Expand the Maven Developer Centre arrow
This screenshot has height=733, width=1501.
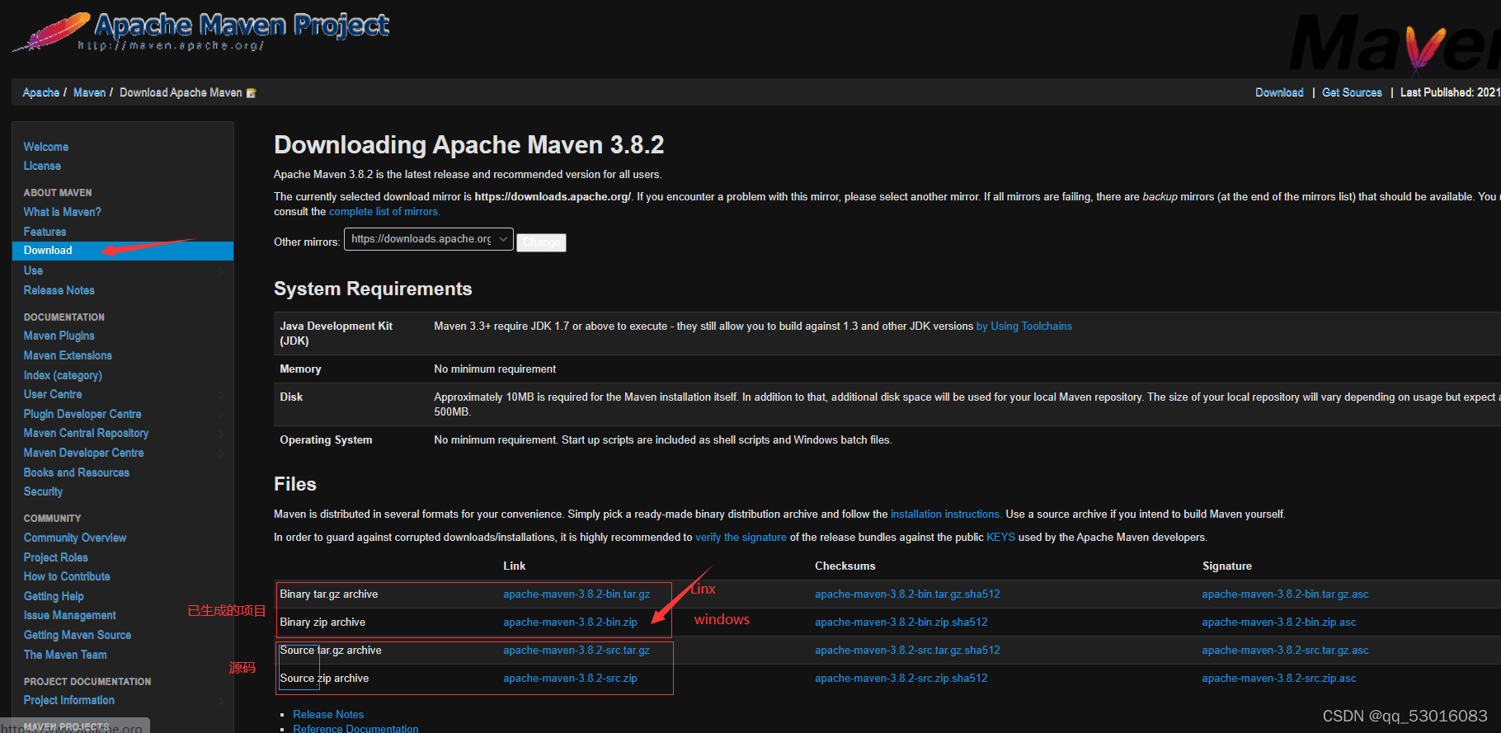click(x=221, y=453)
